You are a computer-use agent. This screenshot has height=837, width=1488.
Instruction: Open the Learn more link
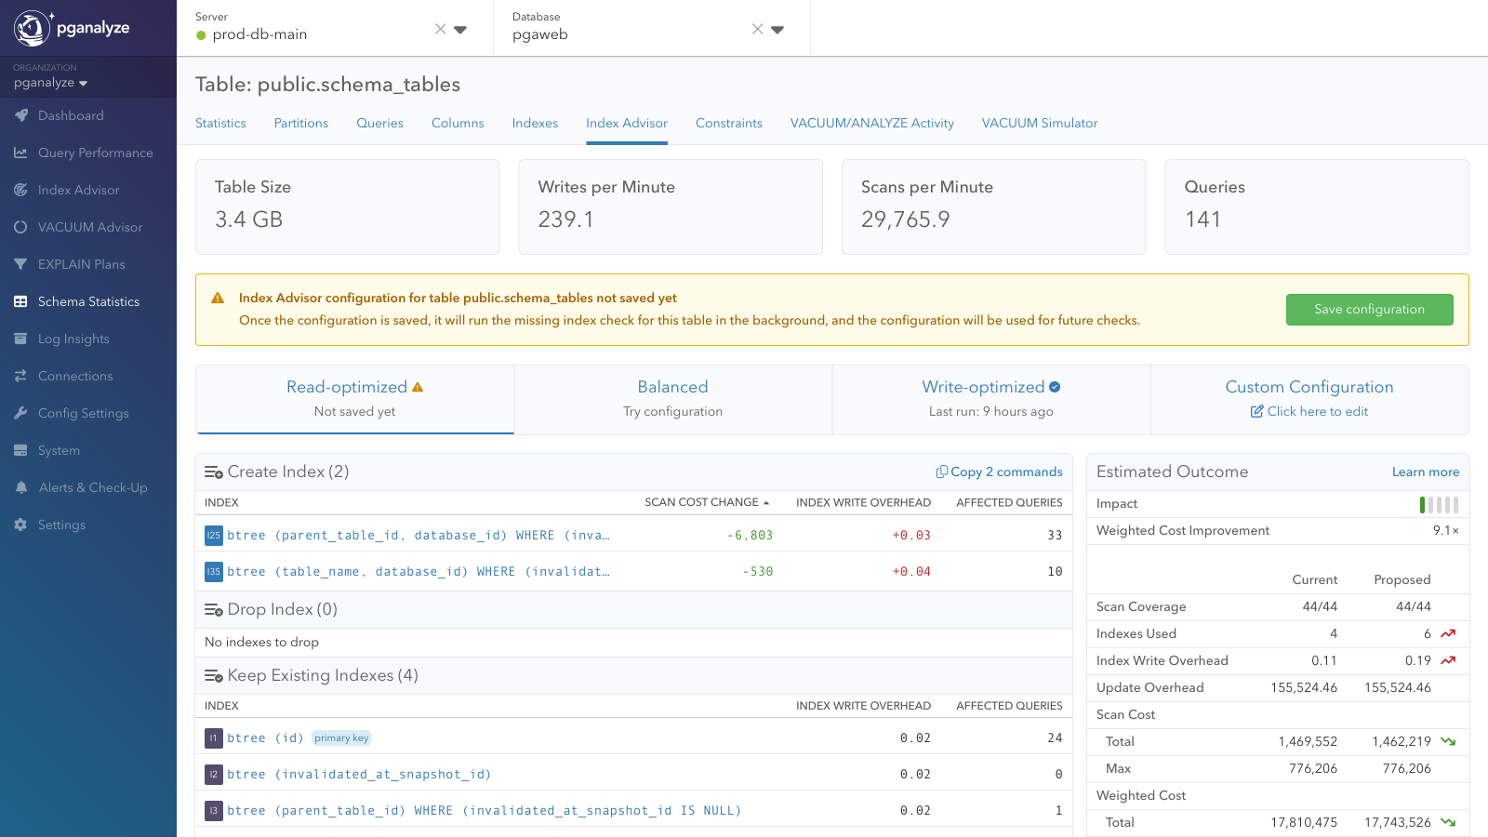(x=1426, y=472)
